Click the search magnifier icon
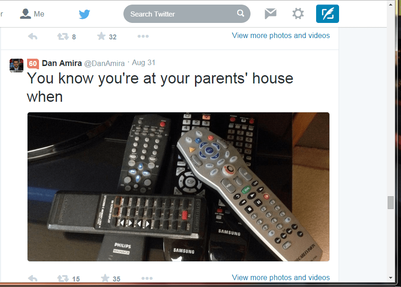The width and height of the screenshot is (401, 287). (x=240, y=13)
